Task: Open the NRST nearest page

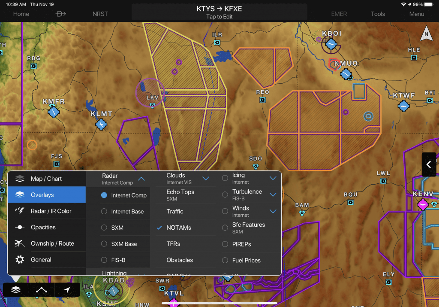Action: [100, 14]
